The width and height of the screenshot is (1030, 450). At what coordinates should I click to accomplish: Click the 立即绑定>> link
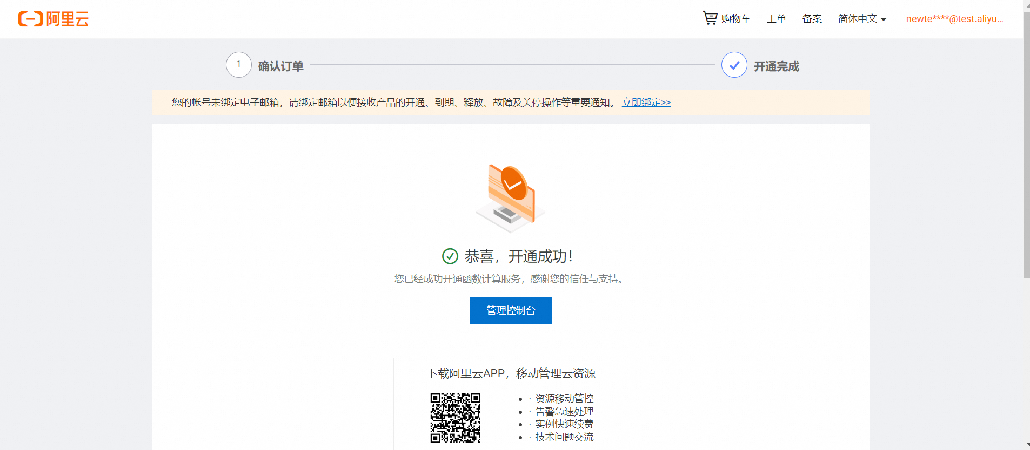(x=646, y=102)
